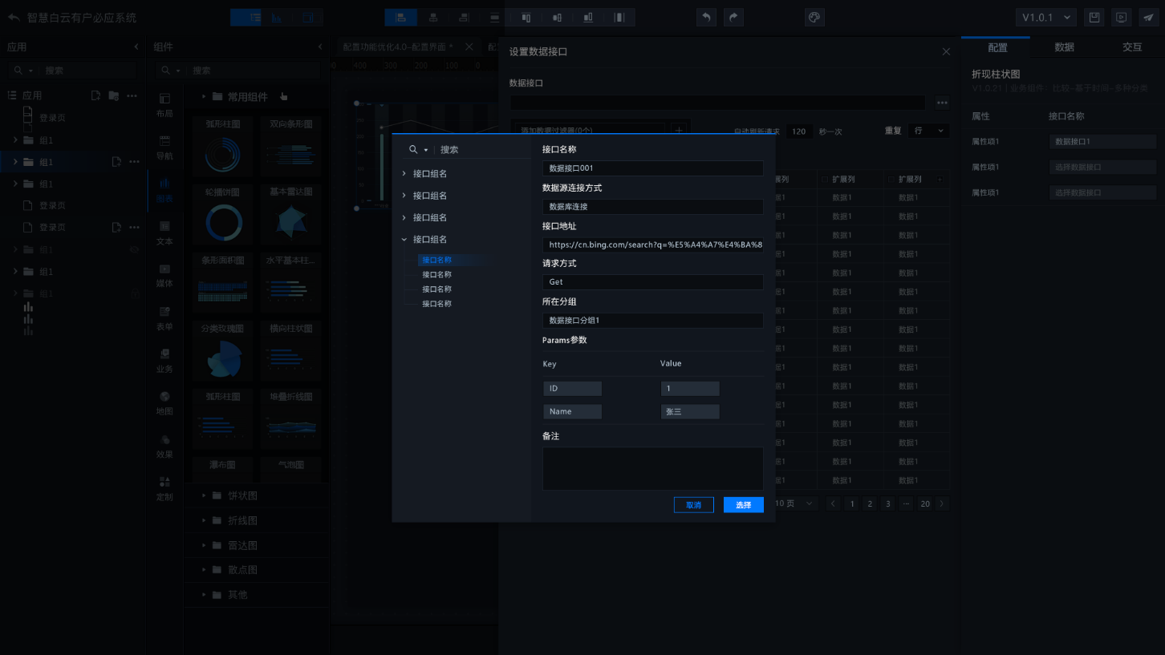This screenshot has width=1165, height=655.
Task: Select the 图表 chart category in the sidebar
Action: (x=164, y=190)
